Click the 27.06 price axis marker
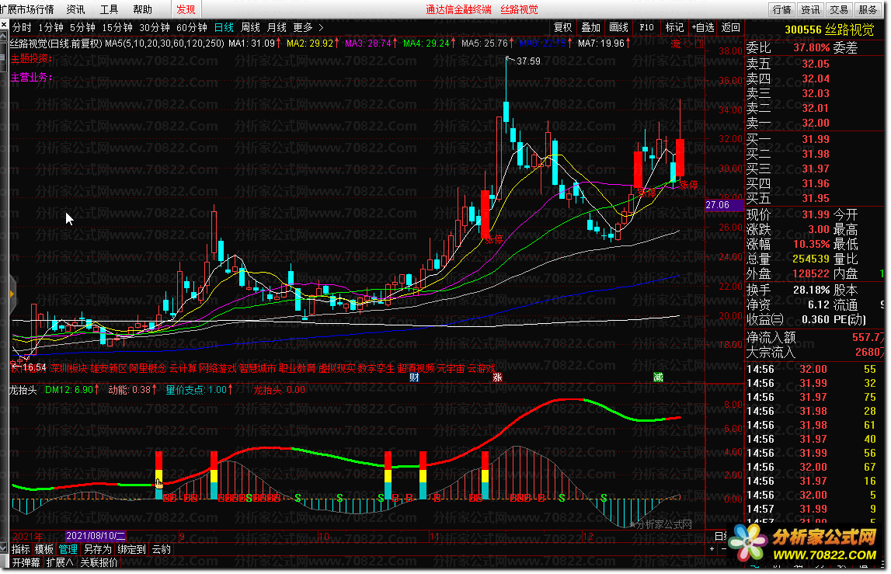Viewport: 891px width, 574px height. tap(724, 205)
